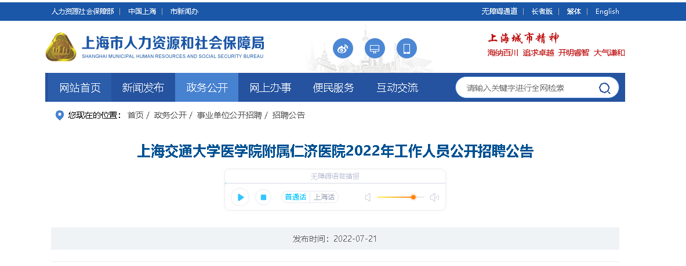Screen dimensions: 686x266
Task: Click the bureau golden logo emblem
Action: click(x=61, y=47)
